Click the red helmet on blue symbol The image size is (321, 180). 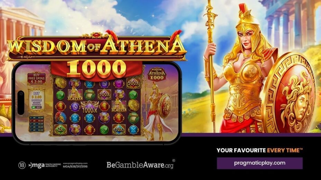tap(61, 118)
